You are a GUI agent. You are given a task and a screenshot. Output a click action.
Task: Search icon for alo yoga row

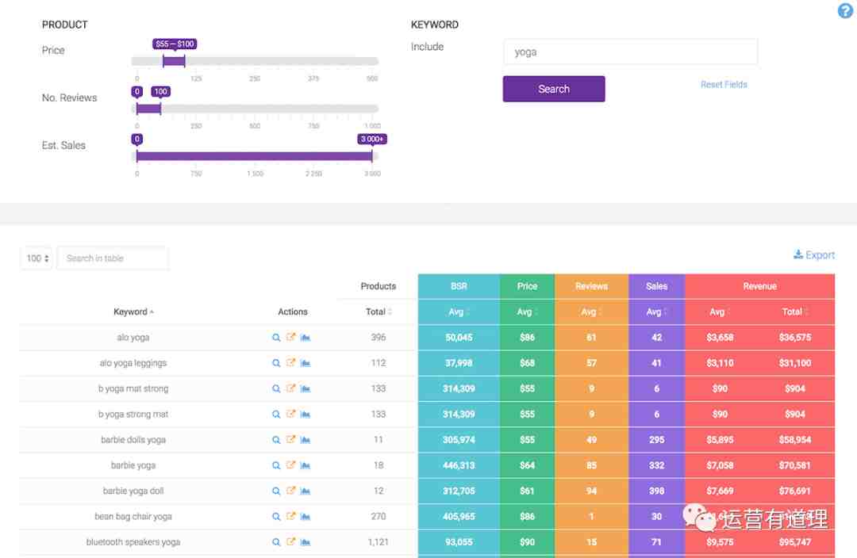276,338
